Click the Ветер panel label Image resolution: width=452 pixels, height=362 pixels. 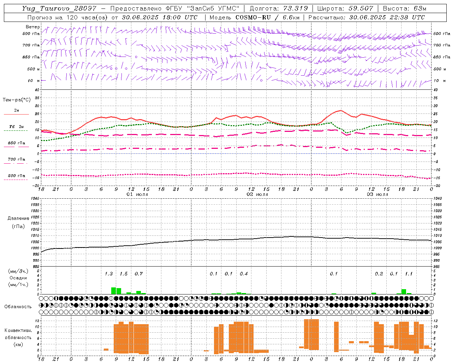(x=33, y=27)
